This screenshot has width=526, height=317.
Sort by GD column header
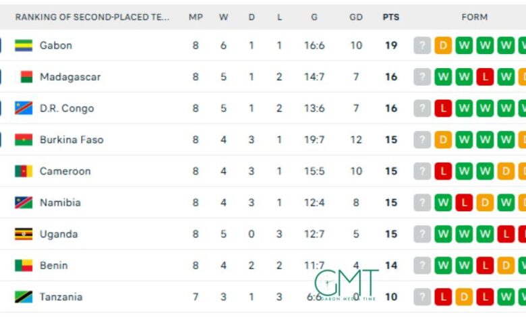click(356, 17)
